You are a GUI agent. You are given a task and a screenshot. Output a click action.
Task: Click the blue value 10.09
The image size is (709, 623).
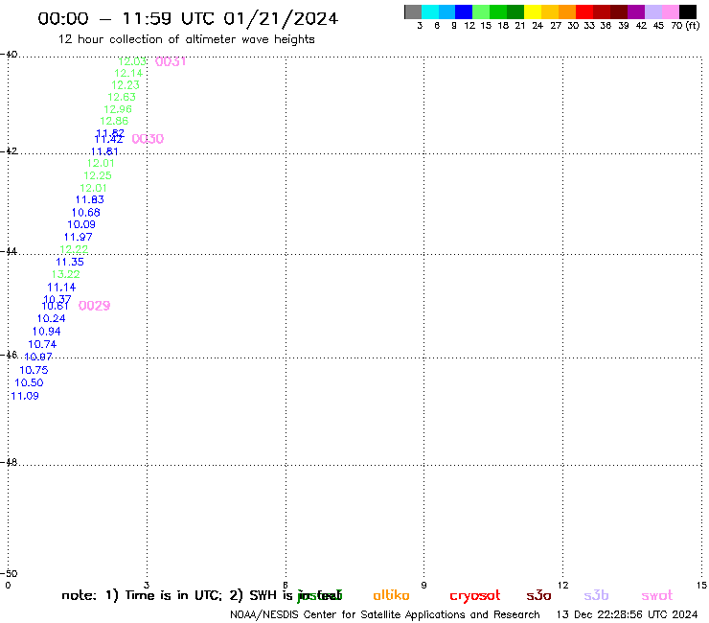click(81, 224)
